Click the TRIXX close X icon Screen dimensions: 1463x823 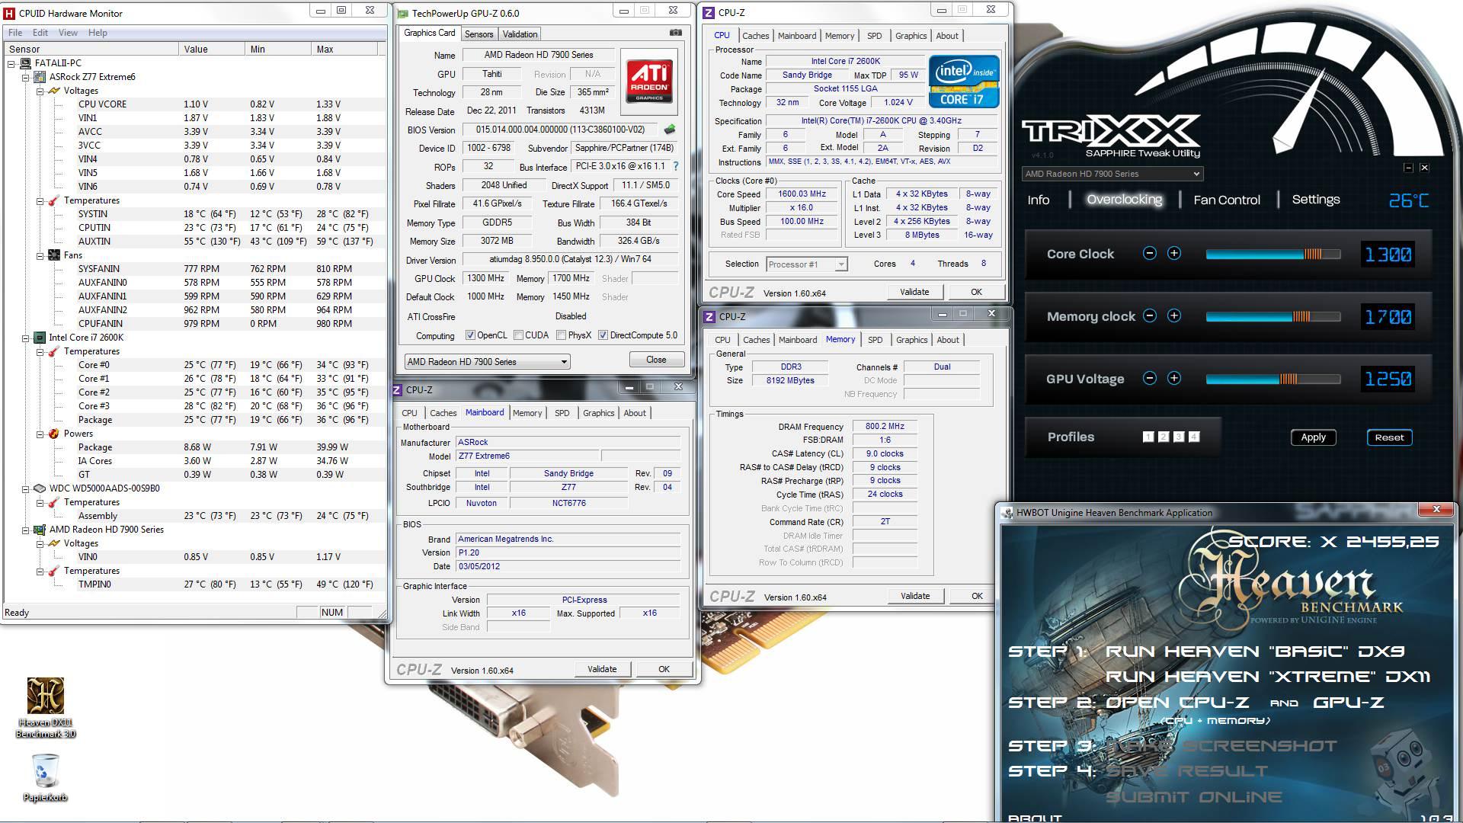click(x=1424, y=168)
